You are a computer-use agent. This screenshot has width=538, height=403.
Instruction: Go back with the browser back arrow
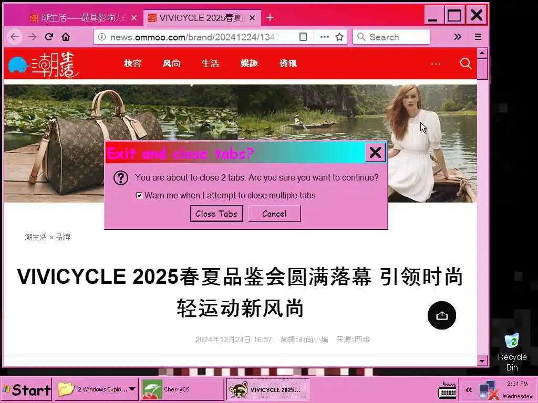[x=15, y=37]
